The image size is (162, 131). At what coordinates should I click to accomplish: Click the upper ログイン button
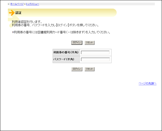pyautogui.click(x=77, y=43)
